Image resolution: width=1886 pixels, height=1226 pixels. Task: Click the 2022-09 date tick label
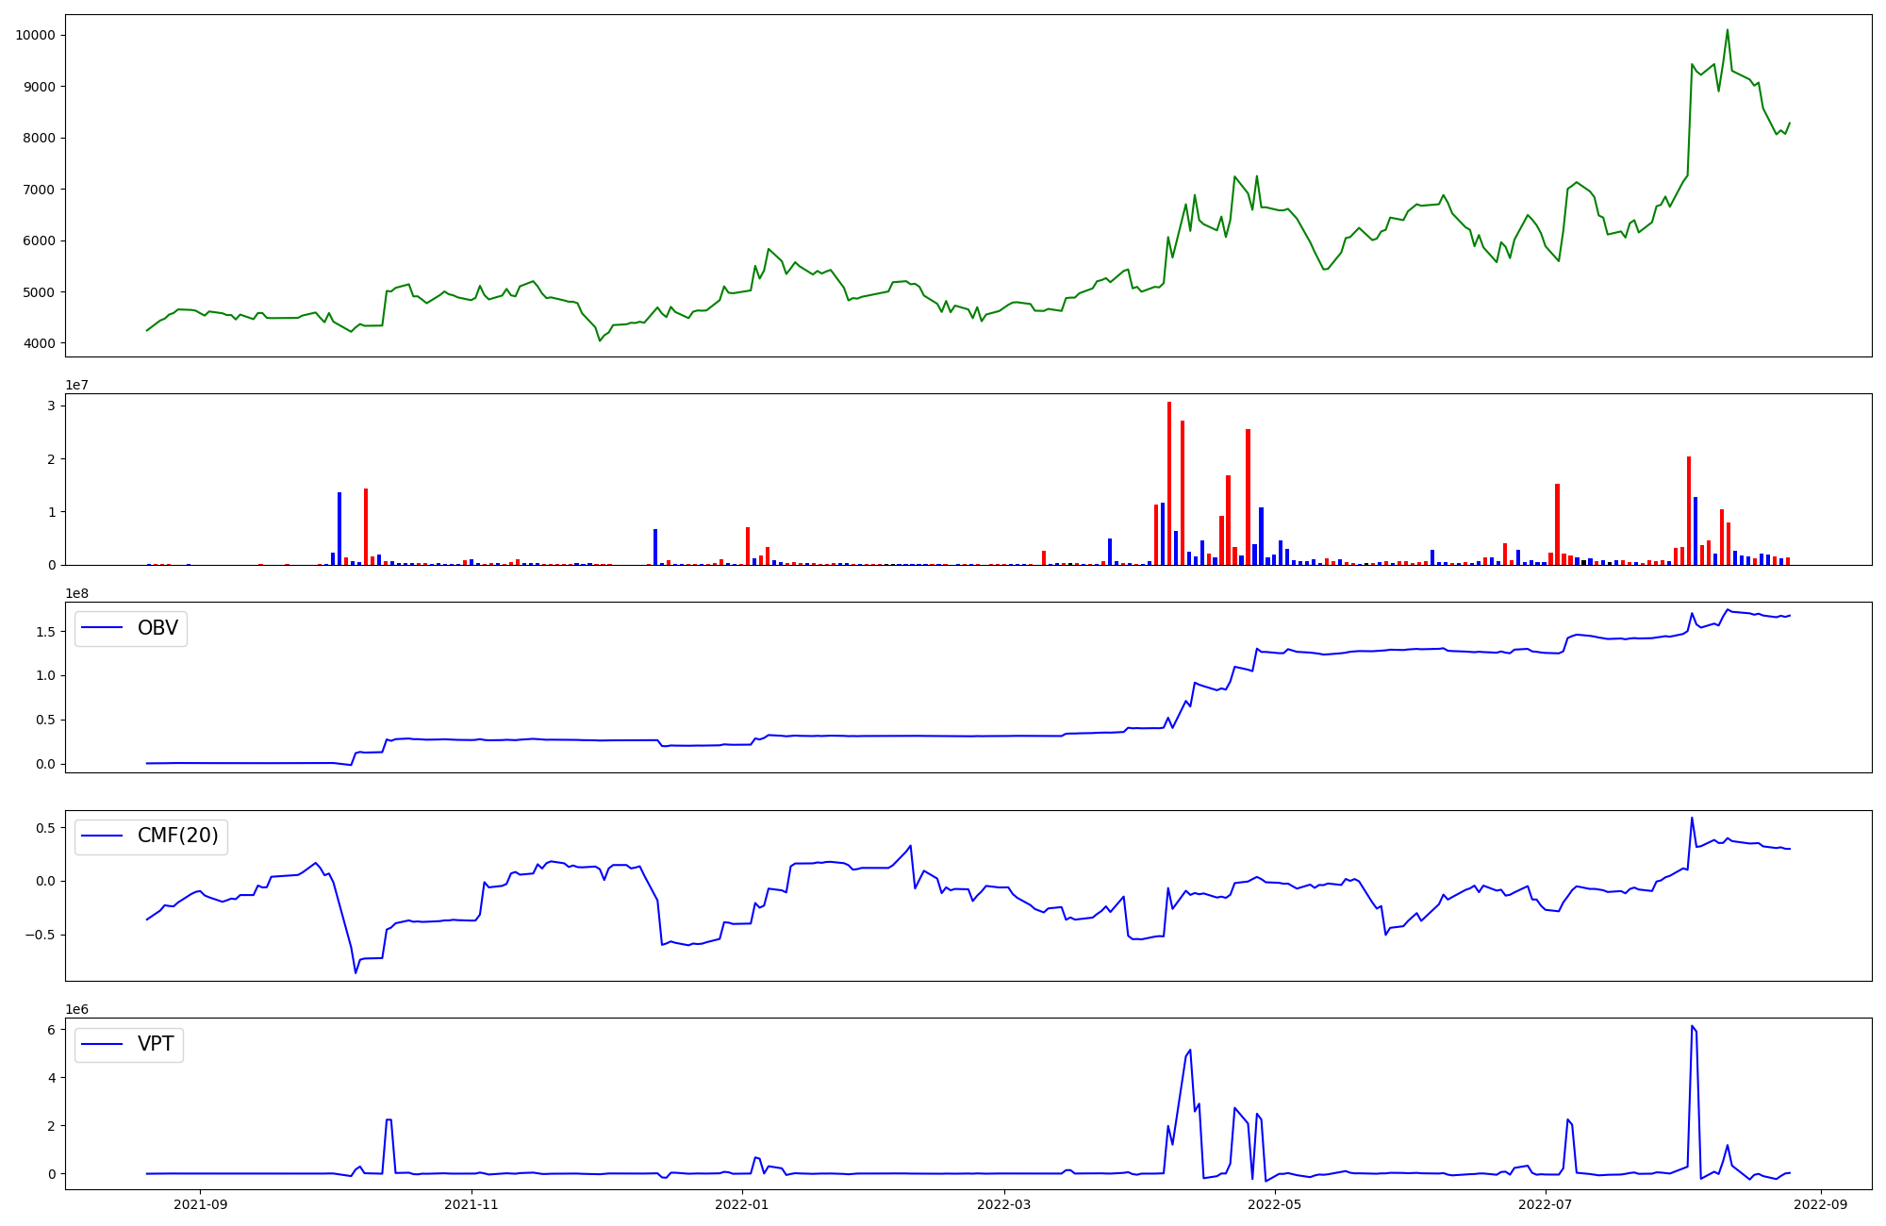(x=1821, y=1204)
